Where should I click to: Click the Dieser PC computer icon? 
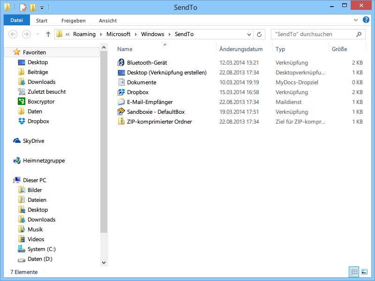point(17,180)
